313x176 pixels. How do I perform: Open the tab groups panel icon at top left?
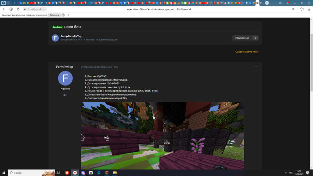[x=3, y=3]
